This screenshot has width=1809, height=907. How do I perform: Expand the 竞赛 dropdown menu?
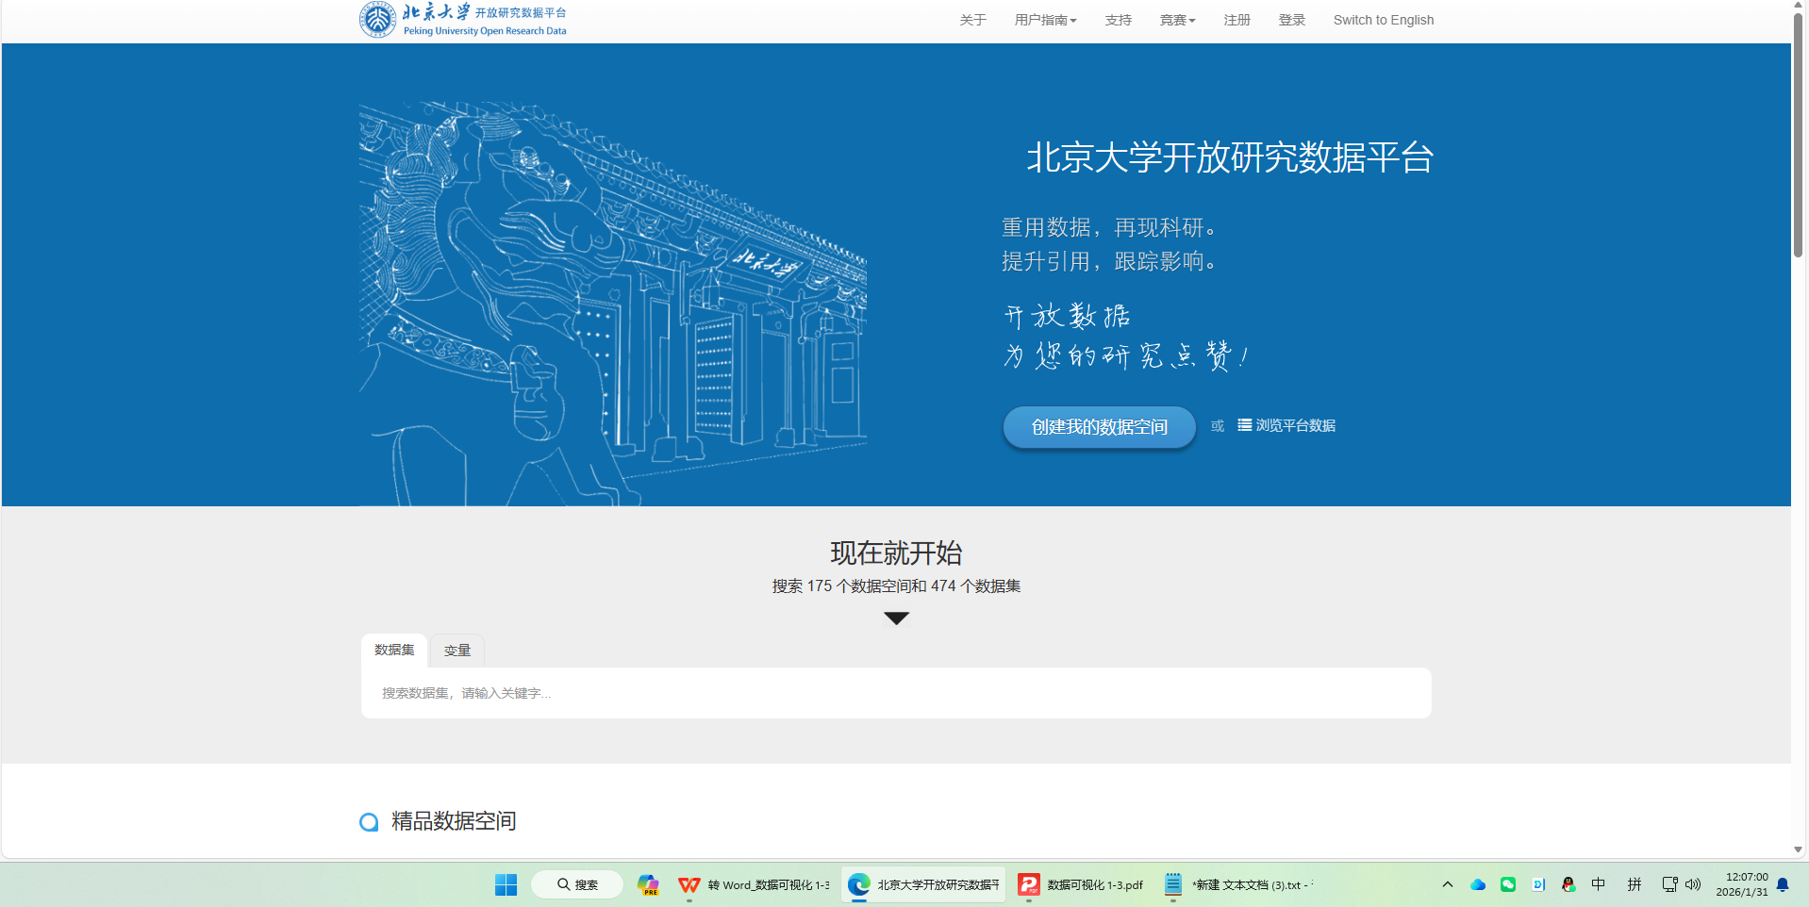click(x=1177, y=20)
